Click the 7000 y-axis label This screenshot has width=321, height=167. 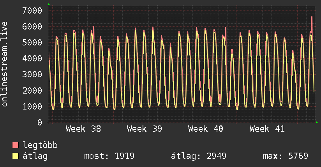click(x=32, y=10)
